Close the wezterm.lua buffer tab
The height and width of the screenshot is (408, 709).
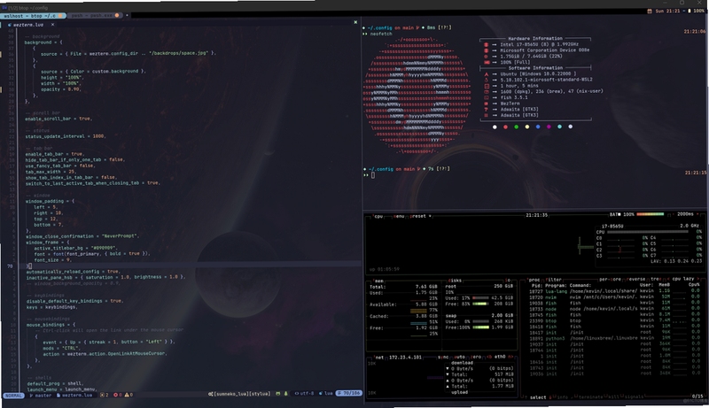pyautogui.click(x=52, y=25)
